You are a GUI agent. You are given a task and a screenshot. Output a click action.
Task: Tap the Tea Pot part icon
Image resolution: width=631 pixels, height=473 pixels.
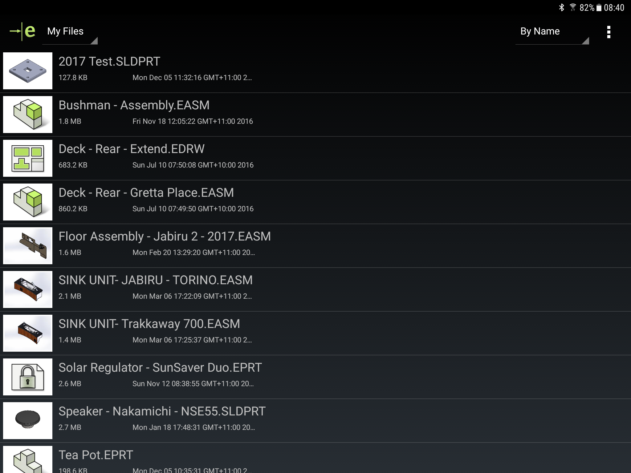(x=28, y=460)
